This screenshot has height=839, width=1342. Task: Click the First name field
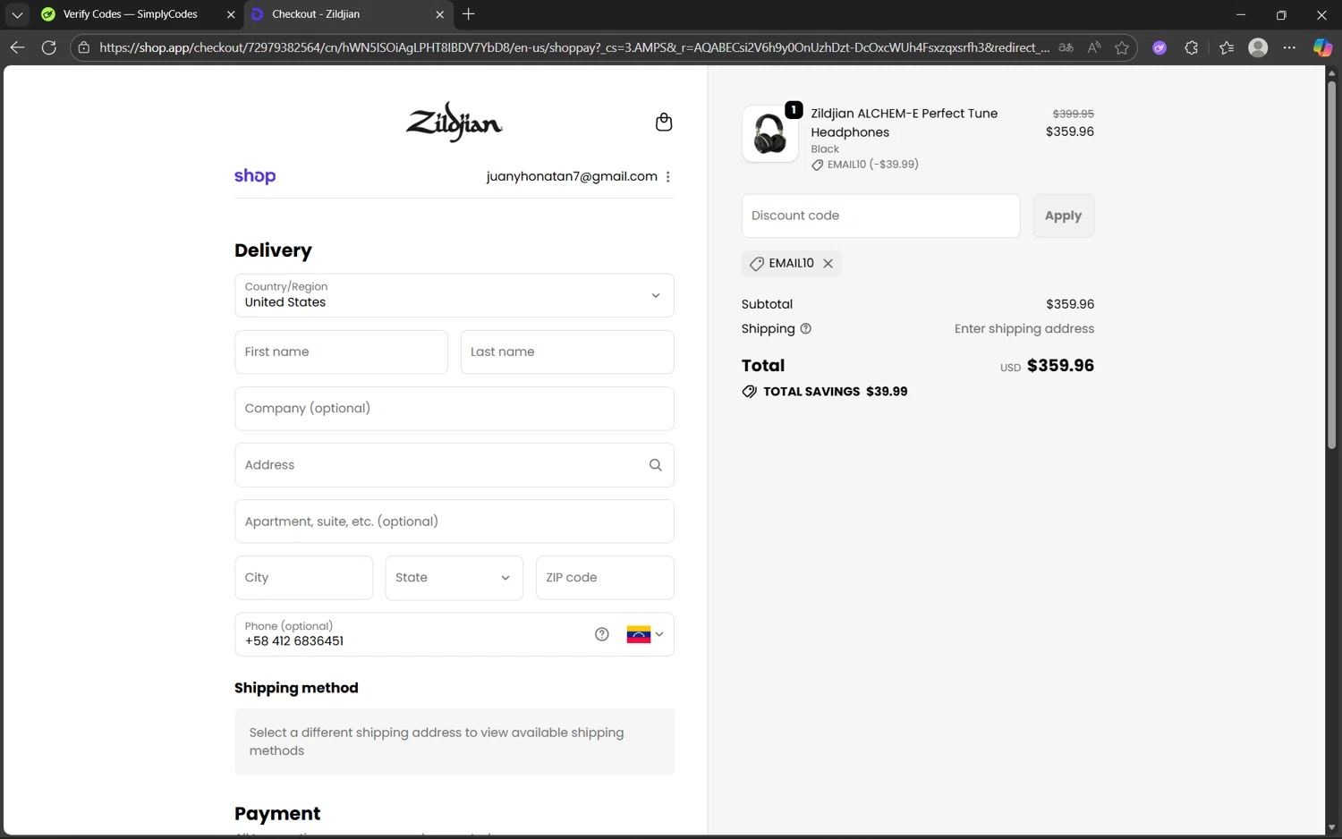(341, 352)
